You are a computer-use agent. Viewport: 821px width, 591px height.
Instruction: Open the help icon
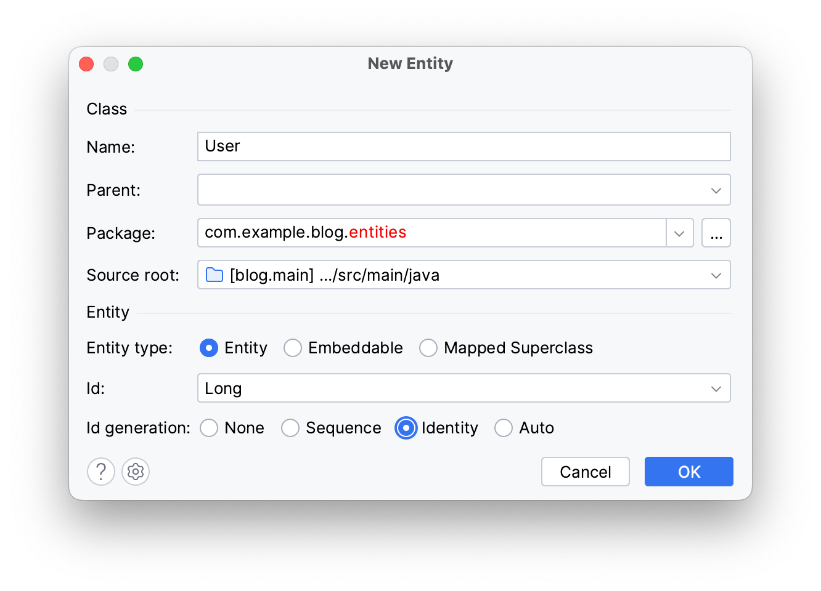click(101, 472)
